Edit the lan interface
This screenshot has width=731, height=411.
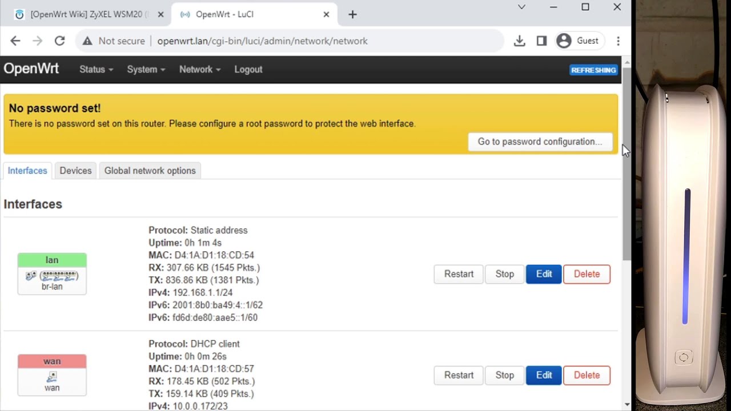tap(544, 274)
